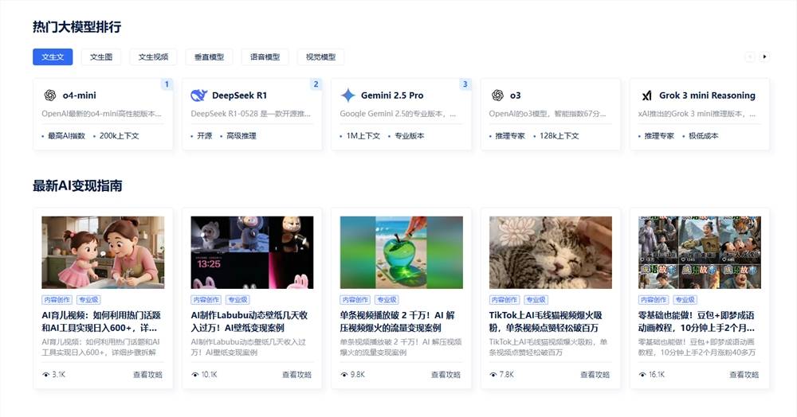Click 内容创作 tag on Labubu card
Screen dimensions: 797x417
point(206,300)
